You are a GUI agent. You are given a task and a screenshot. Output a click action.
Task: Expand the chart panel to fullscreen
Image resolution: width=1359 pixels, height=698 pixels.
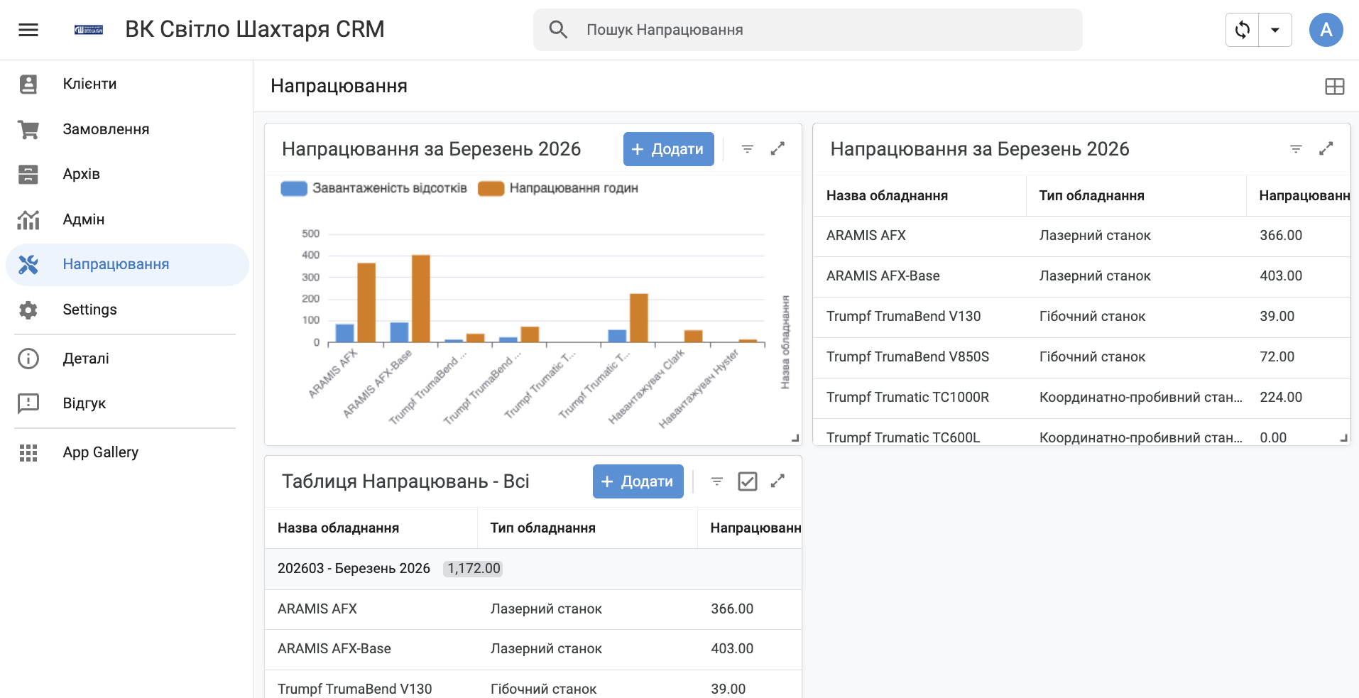click(777, 149)
